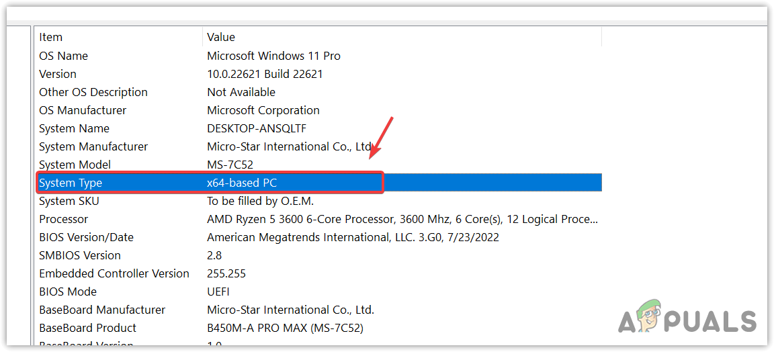Select the BaseBoard Manufacturer row
The height and width of the screenshot is (352, 774).
click(x=102, y=310)
